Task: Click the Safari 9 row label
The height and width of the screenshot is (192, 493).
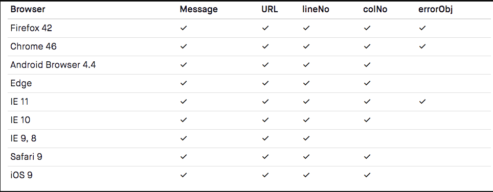Action: pos(27,157)
